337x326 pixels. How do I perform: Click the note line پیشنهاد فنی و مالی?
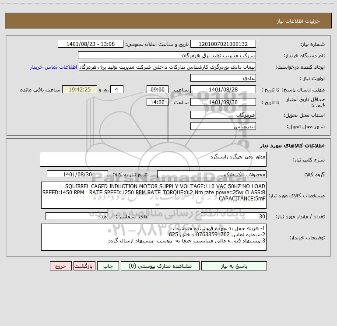pos(186,241)
